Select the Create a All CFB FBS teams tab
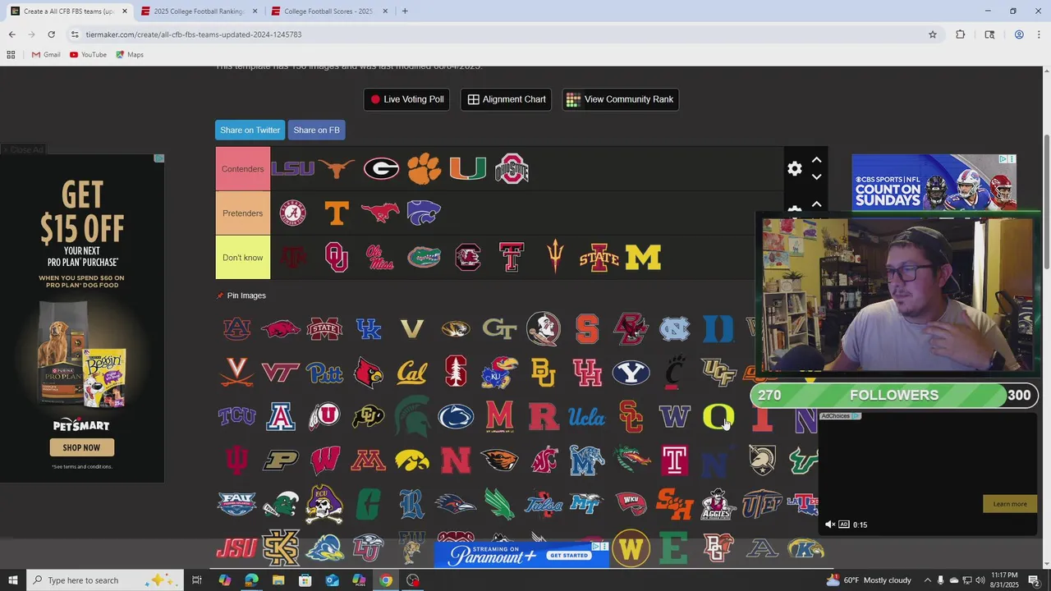 (69, 11)
